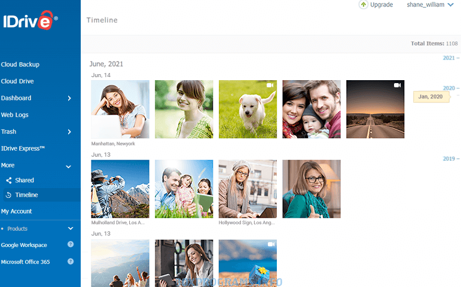
Task: Go to Cloud Drive in the sidebar
Action: (x=17, y=81)
